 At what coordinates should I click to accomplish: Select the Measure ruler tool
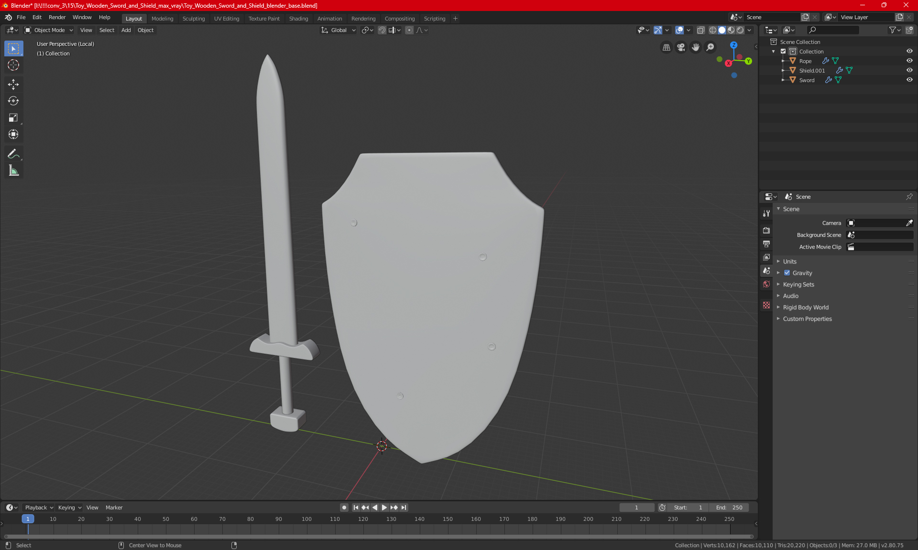coord(13,170)
